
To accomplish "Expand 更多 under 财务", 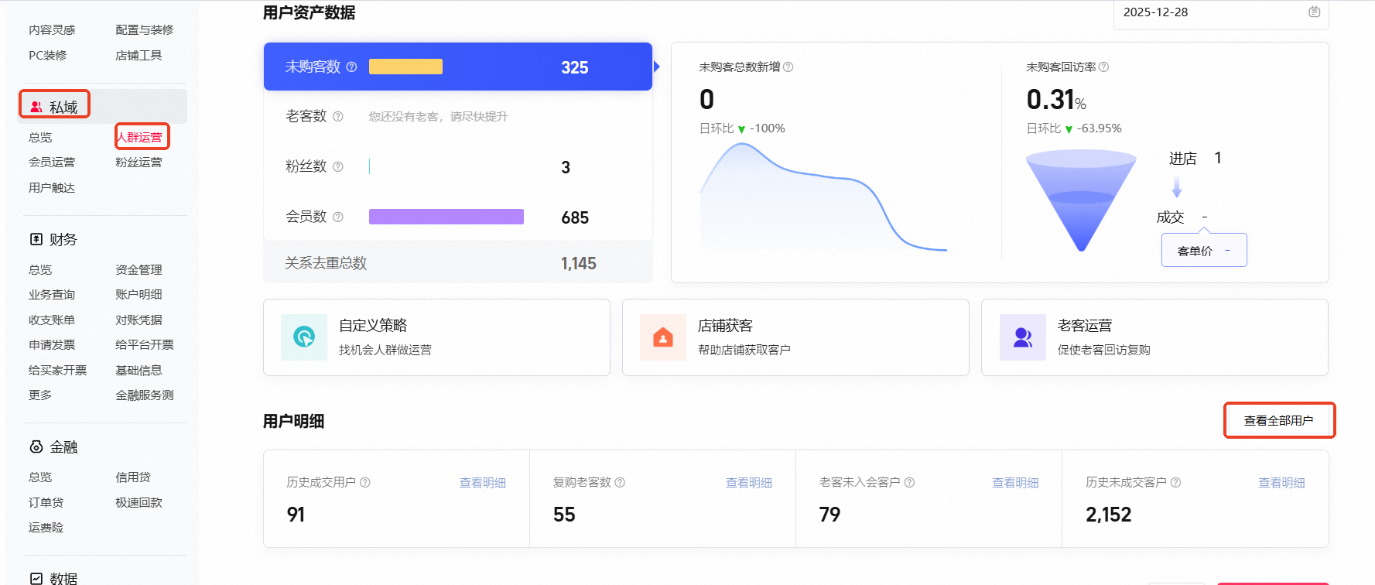I will 40,395.
